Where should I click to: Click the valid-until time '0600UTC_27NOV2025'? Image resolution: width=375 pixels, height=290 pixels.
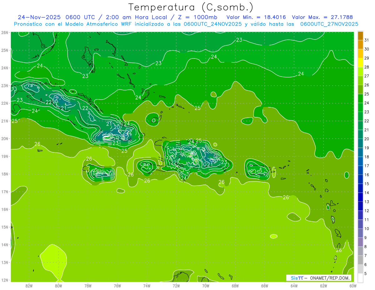(x=329, y=24)
